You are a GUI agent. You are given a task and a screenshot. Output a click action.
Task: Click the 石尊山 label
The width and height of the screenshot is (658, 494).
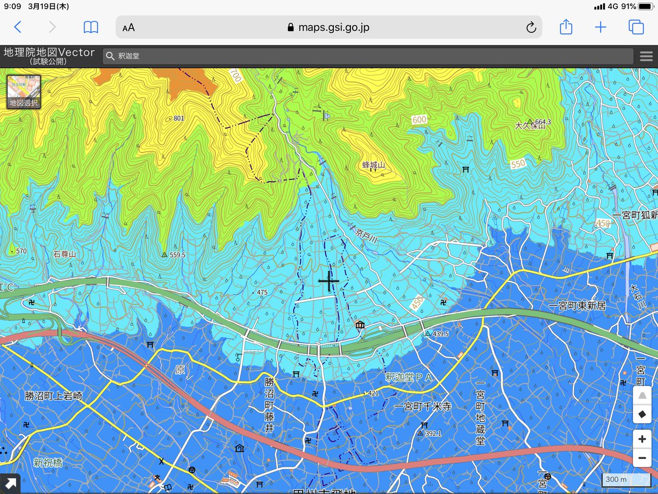tap(65, 254)
